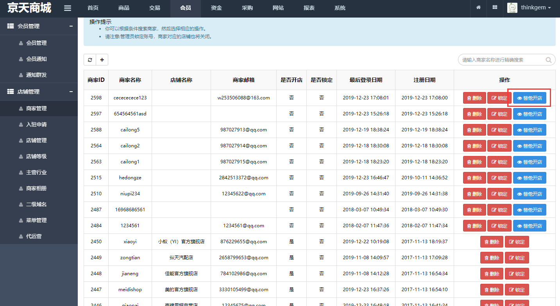Click 替他开店 for cailong2

pos(530,146)
